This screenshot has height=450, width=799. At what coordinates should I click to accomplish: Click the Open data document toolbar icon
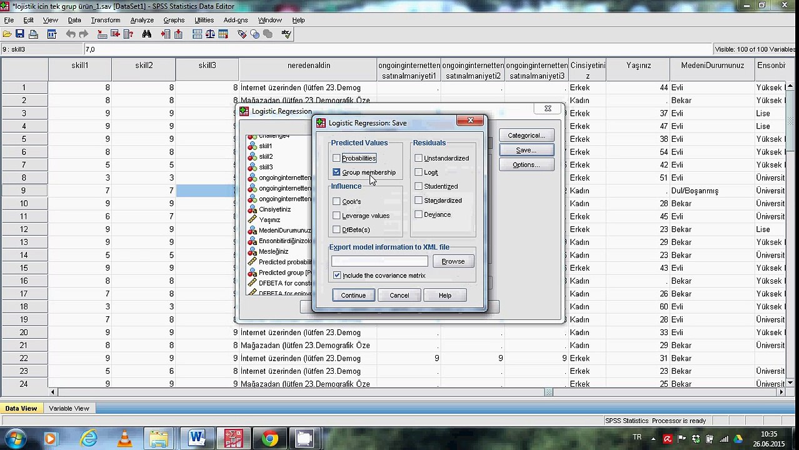click(7, 34)
